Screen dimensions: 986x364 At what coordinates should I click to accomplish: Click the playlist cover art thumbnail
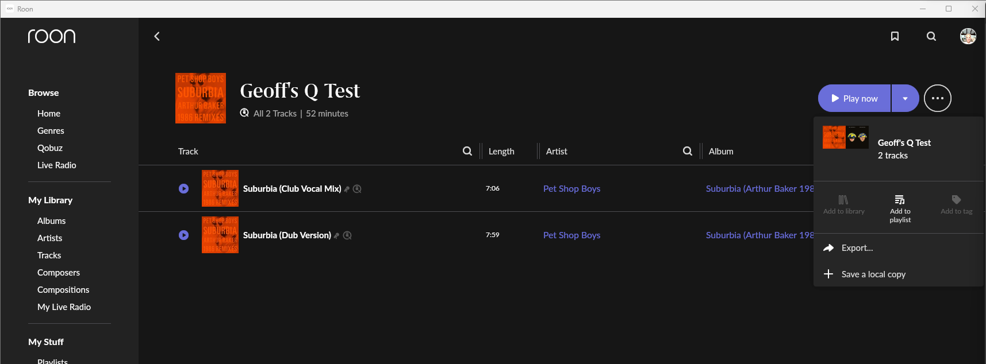(201, 98)
